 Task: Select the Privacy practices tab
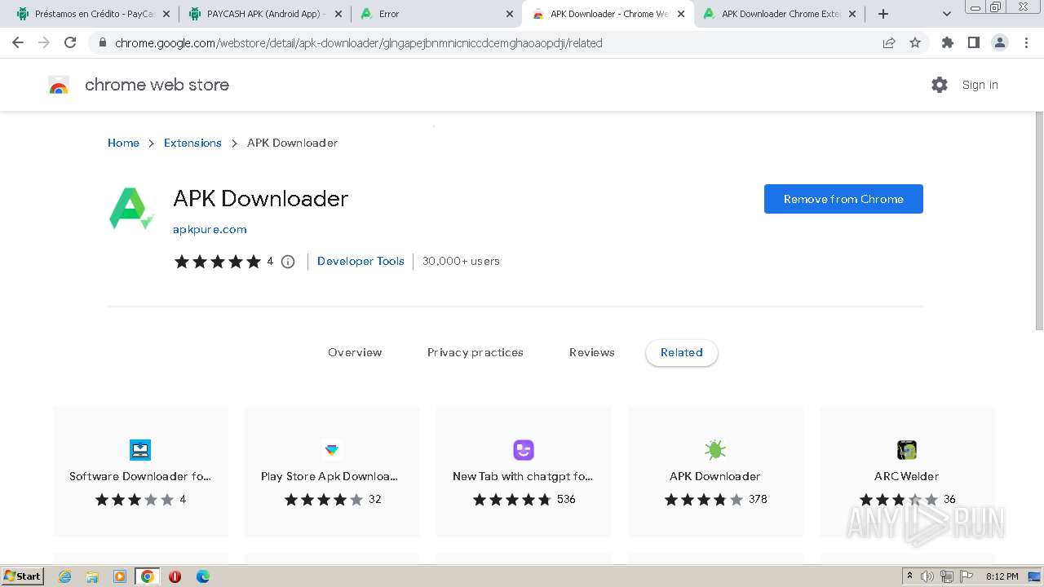pyautogui.click(x=476, y=352)
